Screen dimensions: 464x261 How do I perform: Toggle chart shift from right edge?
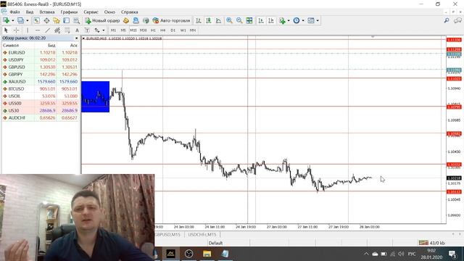[x=270, y=20]
